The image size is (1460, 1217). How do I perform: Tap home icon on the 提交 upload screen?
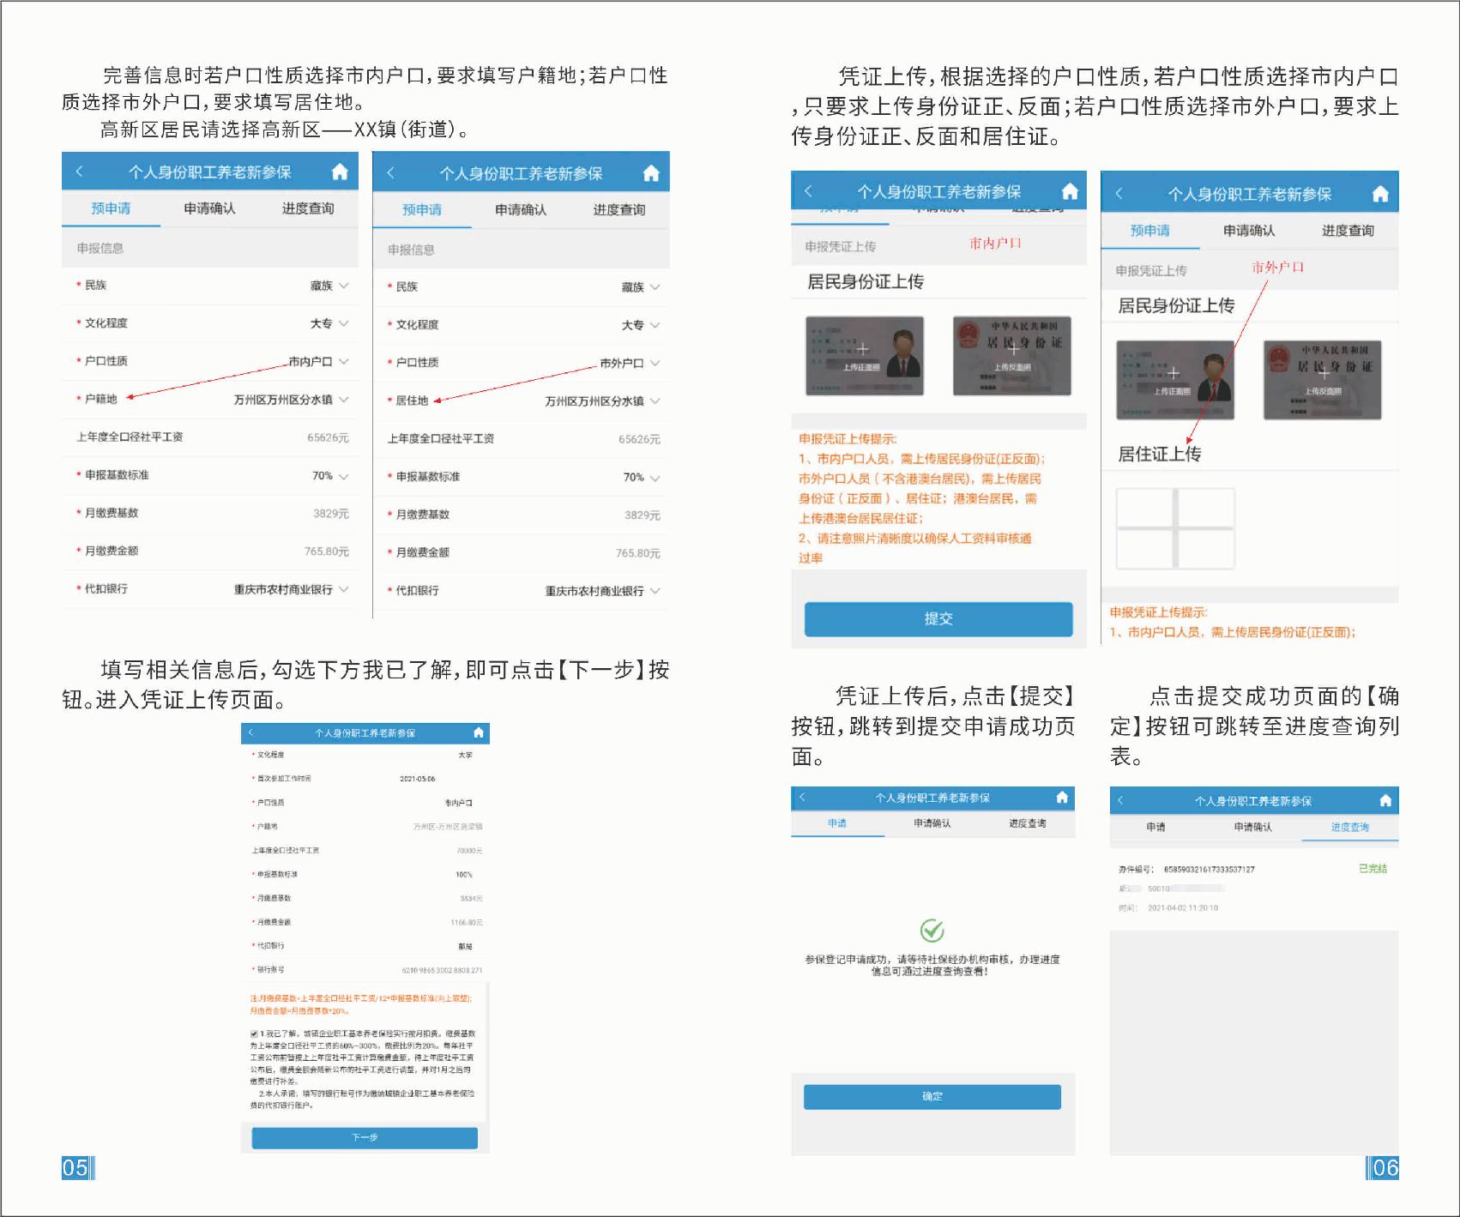[1070, 191]
